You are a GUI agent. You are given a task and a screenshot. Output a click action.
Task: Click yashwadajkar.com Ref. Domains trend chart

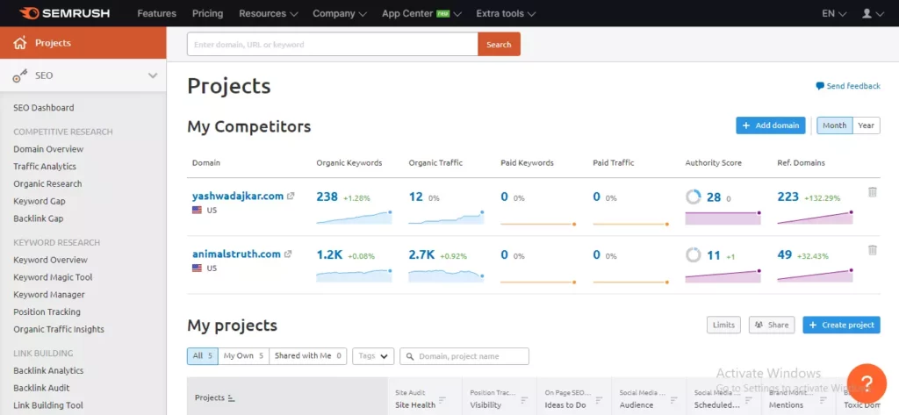[815, 218]
